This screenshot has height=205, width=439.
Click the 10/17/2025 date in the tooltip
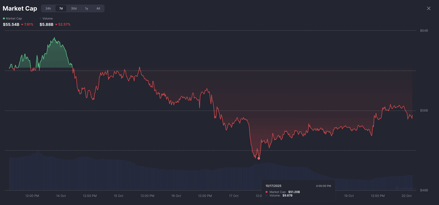pyautogui.click(x=273, y=186)
